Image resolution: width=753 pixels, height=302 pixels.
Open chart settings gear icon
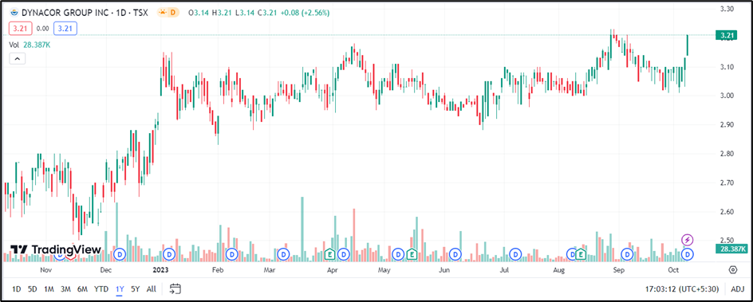(x=733, y=269)
